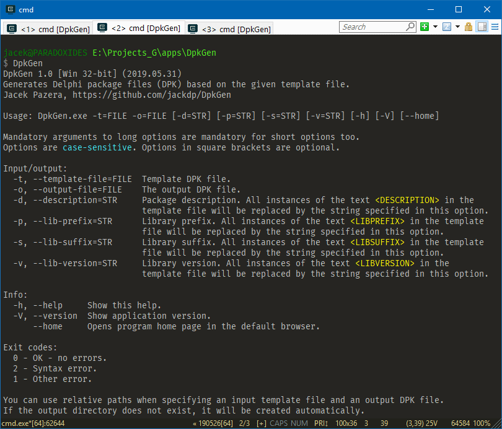
Task: Expand the dropdown arrow beside the green plus
Action: 436,27
